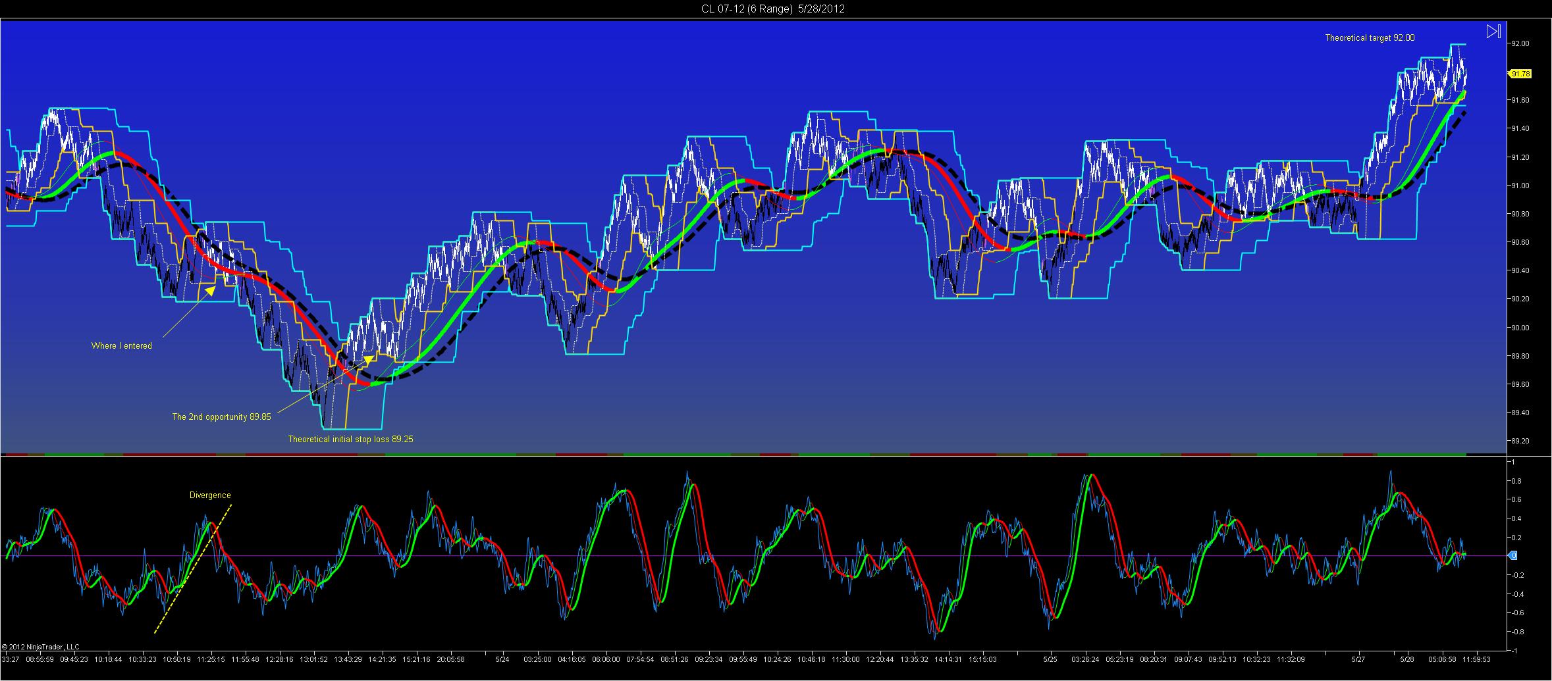Click the 11:25:15 time axis label
Image resolution: width=1552 pixels, height=681 pixels.
point(211,659)
